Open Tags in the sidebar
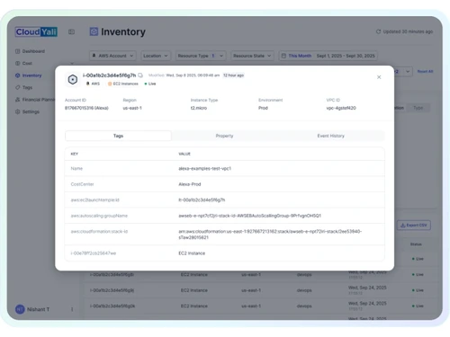The height and width of the screenshot is (337, 450). click(27, 87)
